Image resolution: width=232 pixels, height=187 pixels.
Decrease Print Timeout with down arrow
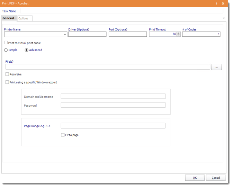(x=179, y=35)
